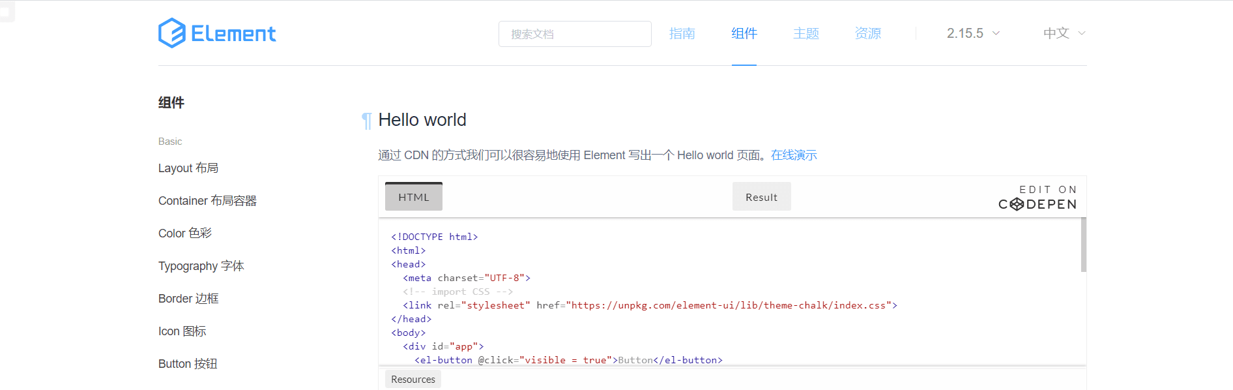Expand the 2.15.5 version dropdown

coord(973,33)
